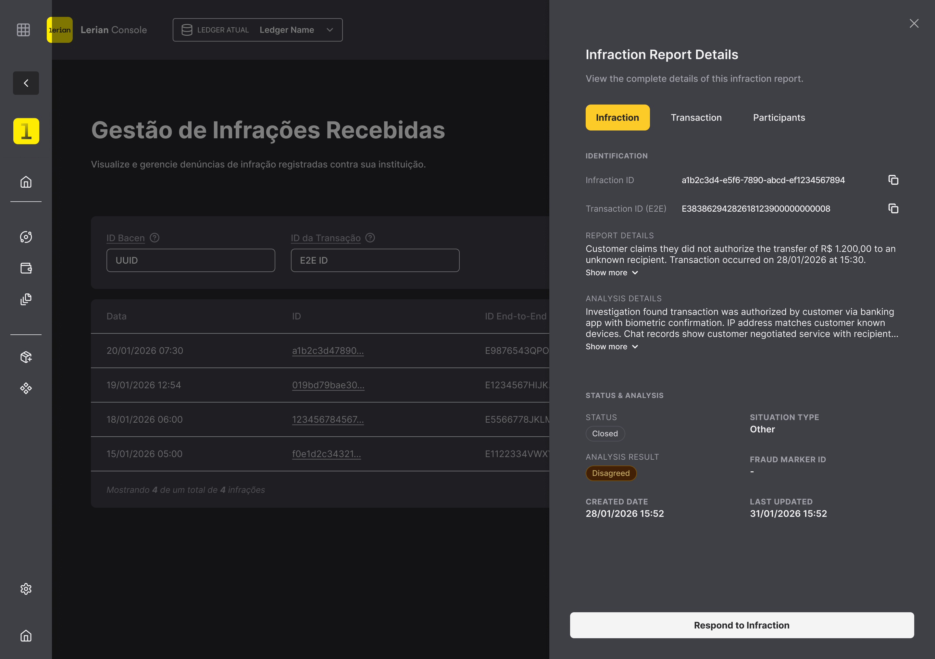The width and height of the screenshot is (935, 659).
Task: Expand Analysis Details with Show more
Action: 612,347
